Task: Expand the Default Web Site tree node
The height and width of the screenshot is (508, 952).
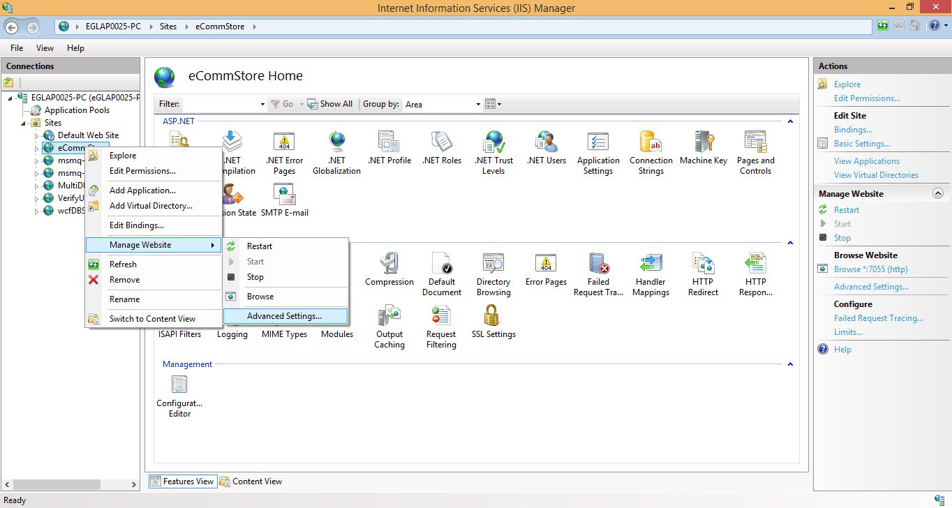Action: (36, 135)
